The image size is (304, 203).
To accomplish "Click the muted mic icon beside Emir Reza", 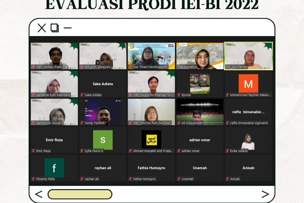I will point(33,151).
